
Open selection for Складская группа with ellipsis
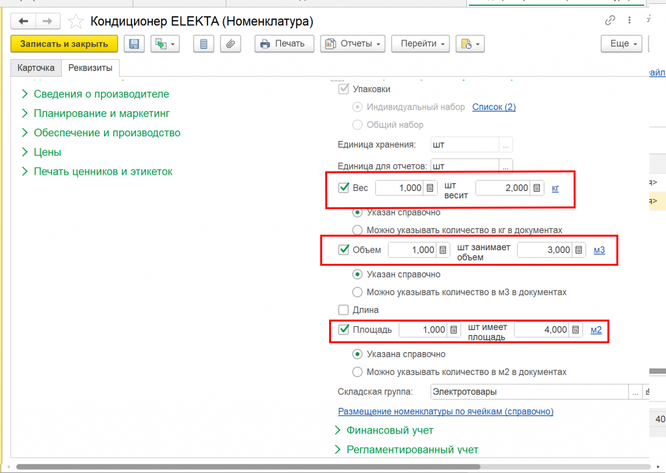tap(635, 392)
